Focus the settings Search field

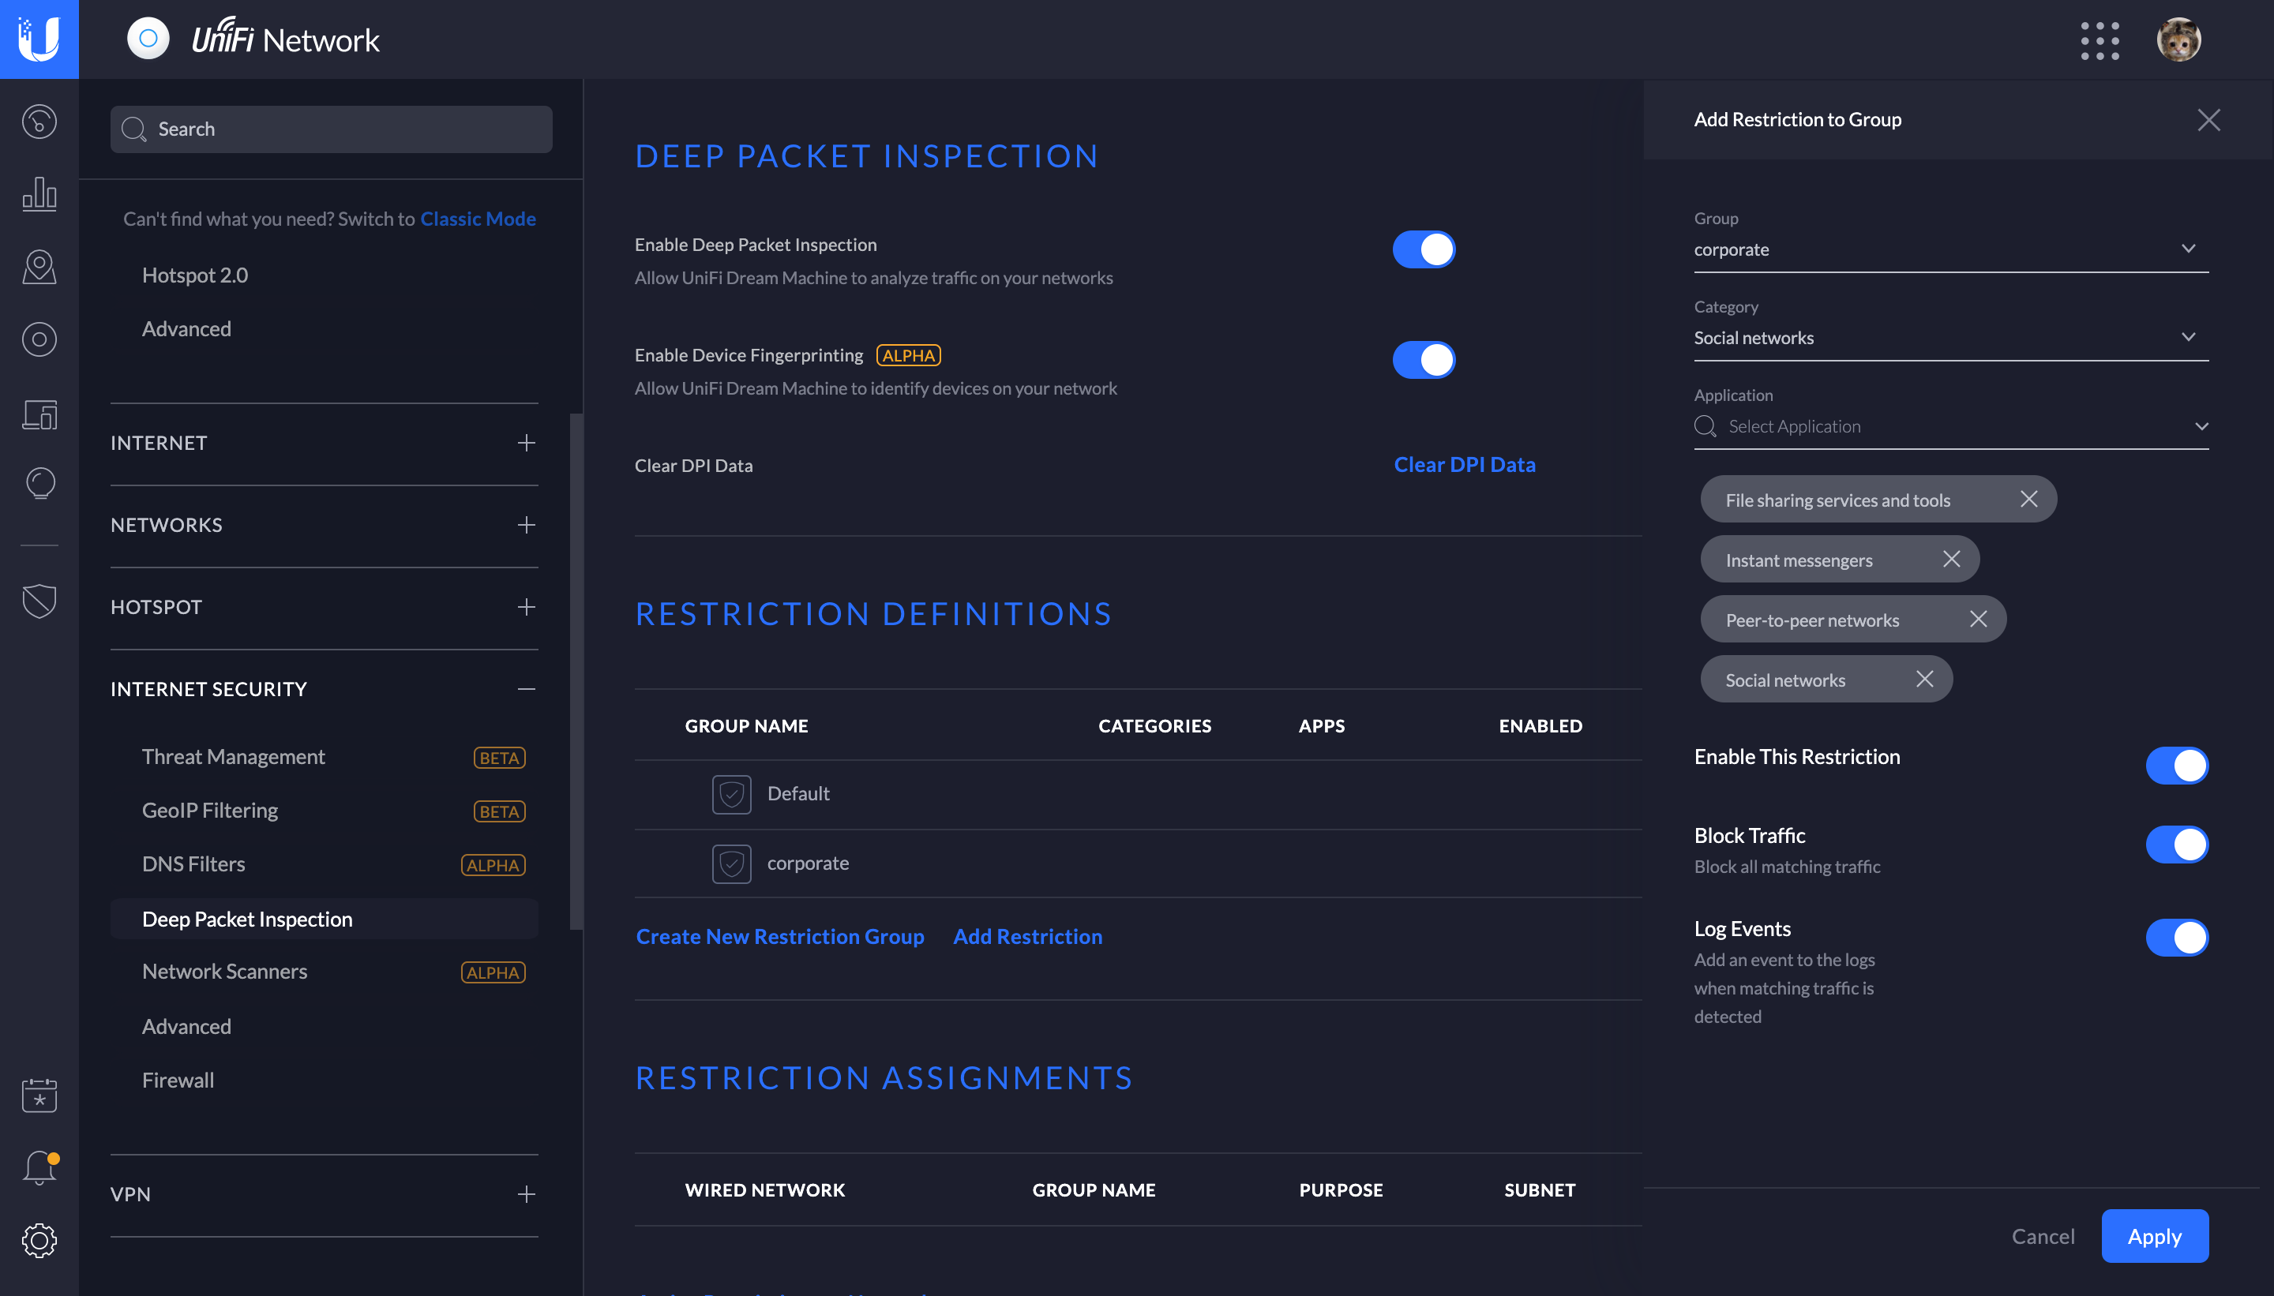331,129
